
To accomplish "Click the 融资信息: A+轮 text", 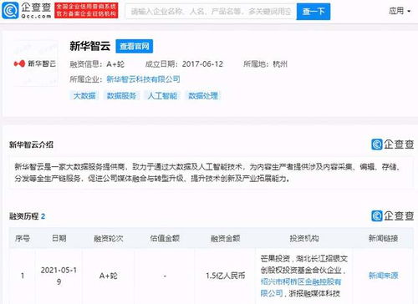I will pyautogui.click(x=97, y=64).
